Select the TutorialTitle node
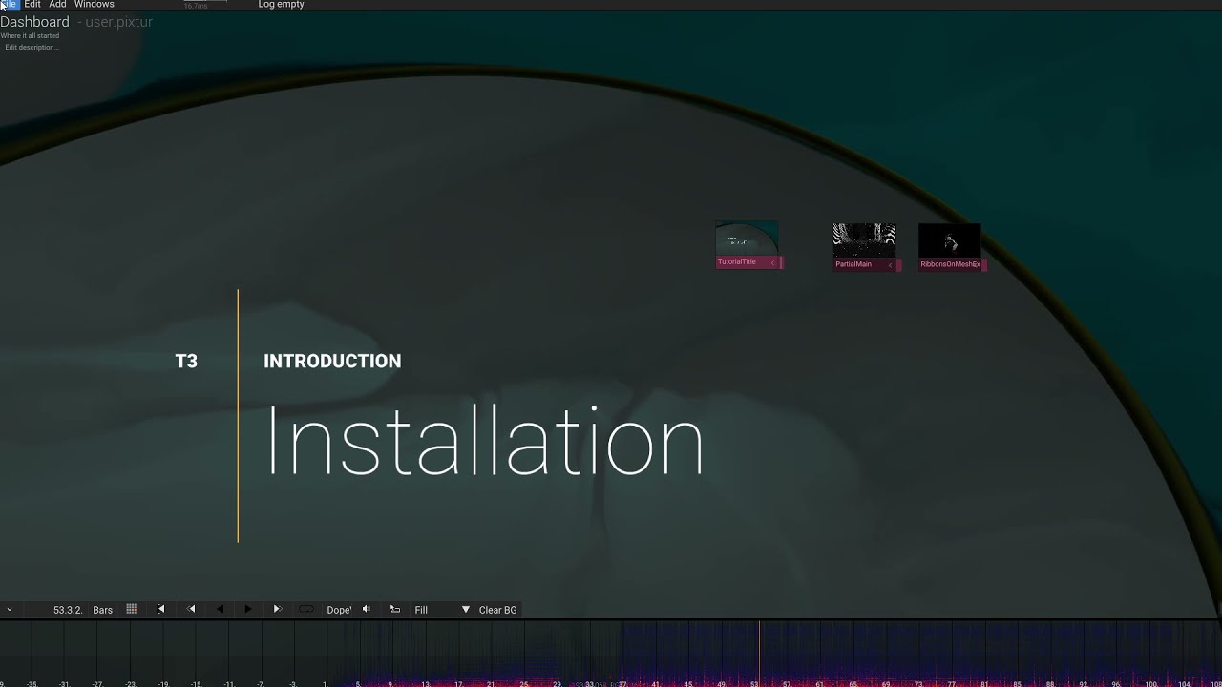Image resolution: width=1222 pixels, height=687 pixels. click(x=748, y=245)
